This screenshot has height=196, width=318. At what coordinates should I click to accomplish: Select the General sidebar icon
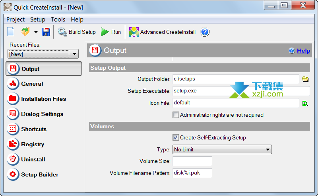click(13, 84)
